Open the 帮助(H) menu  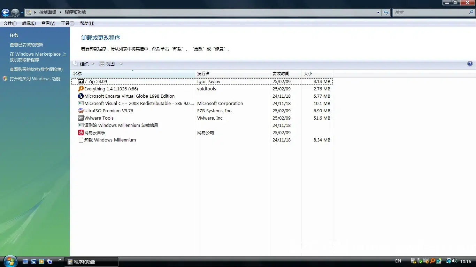pos(87,23)
